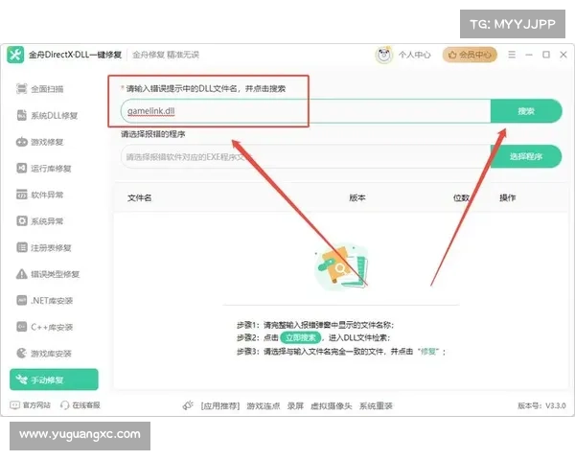Click the 游戏连点 recommended app link
The image size is (575, 460).
[264, 405]
